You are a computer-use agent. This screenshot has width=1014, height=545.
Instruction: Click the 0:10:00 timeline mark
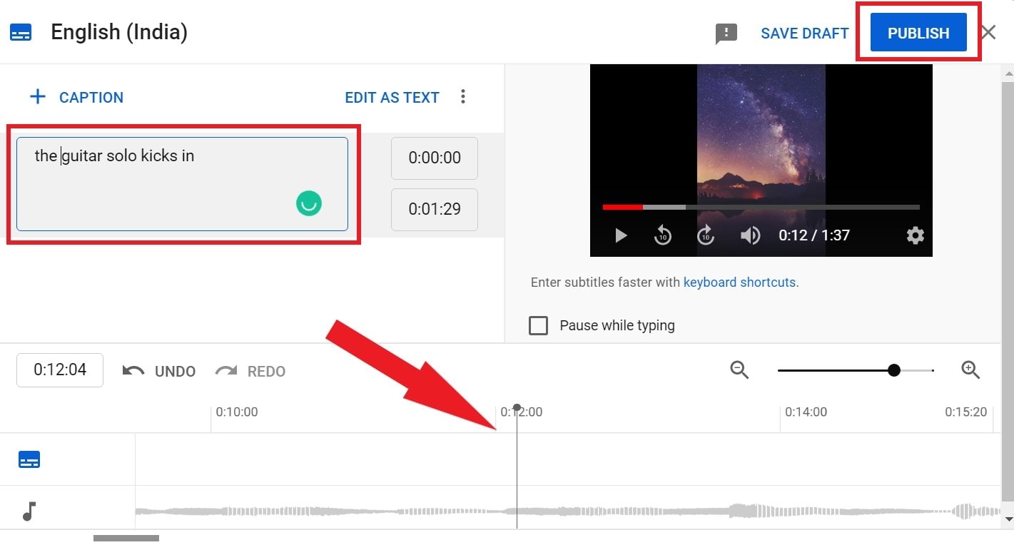(x=237, y=412)
